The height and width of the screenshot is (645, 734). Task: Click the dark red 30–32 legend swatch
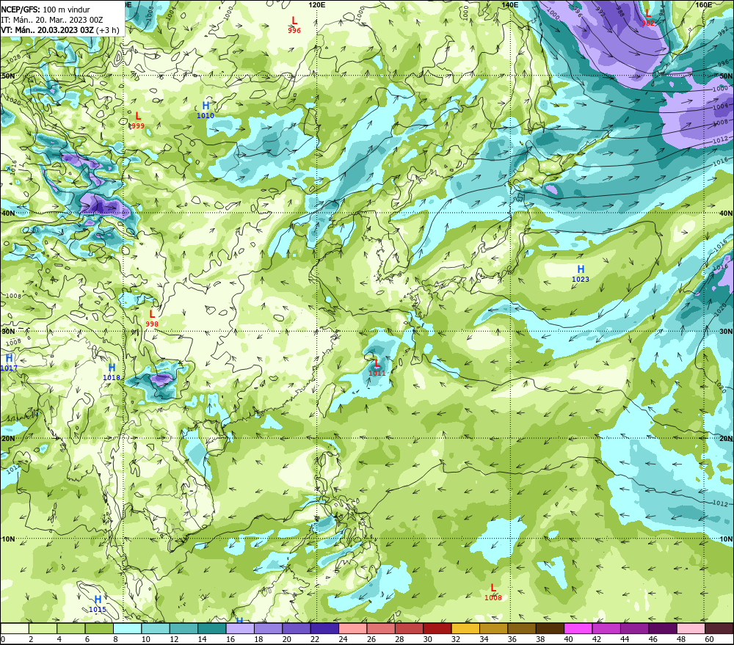click(437, 628)
